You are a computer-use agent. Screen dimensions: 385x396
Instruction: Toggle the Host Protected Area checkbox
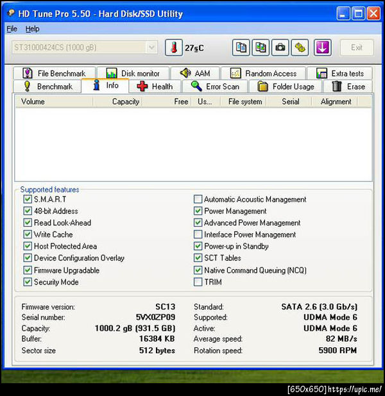pos(28,246)
